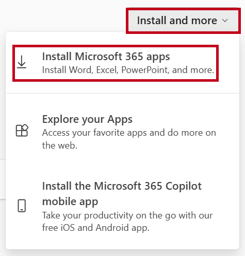
Task: Click the 'Install and more' button label
Action: 177,21
